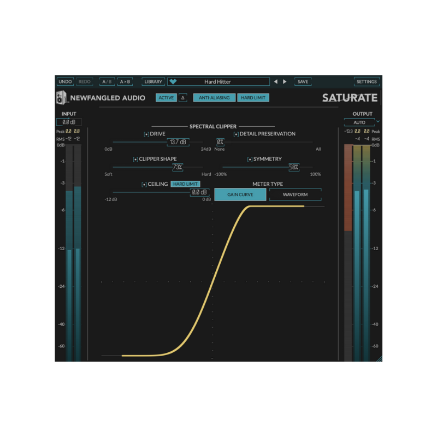Viewport: 437px width, 437px height.
Task: Open the AUTO output mode dropdown
Action: pos(359,122)
